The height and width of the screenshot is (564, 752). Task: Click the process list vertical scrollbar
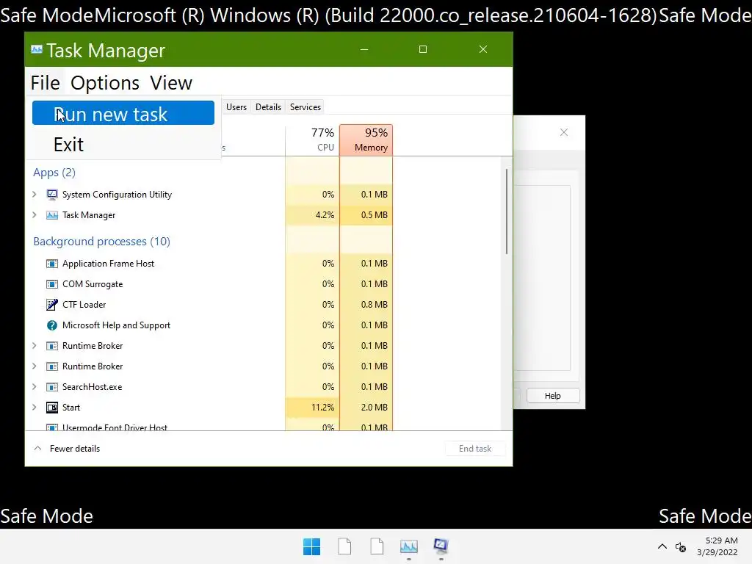pos(507,211)
